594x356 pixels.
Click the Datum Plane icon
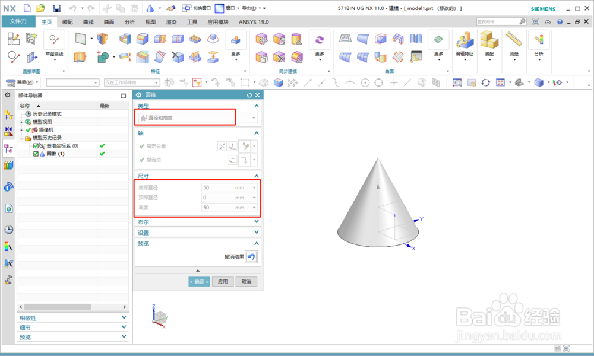[80, 38]
